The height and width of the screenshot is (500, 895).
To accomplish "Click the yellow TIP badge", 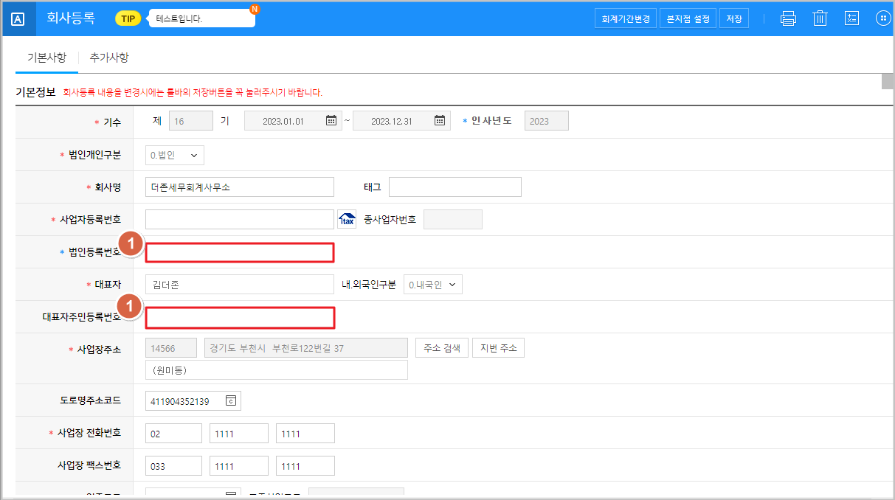I will [128, 17].
